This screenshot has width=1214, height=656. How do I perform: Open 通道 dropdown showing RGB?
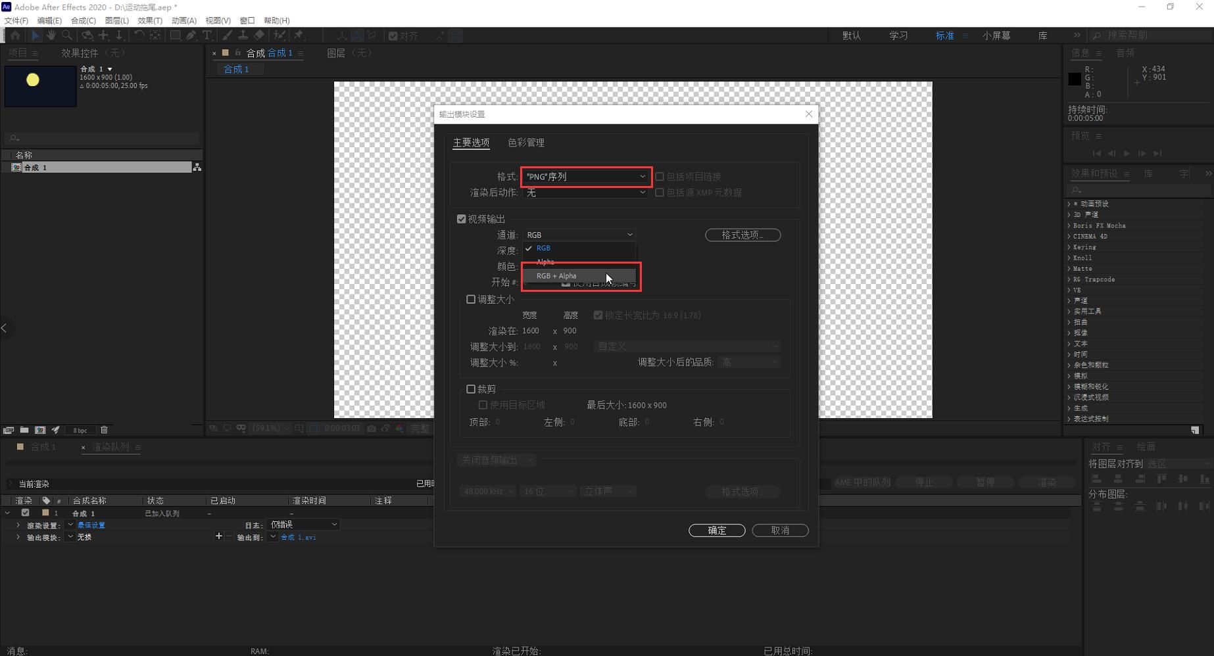click(x=579, y=235)
